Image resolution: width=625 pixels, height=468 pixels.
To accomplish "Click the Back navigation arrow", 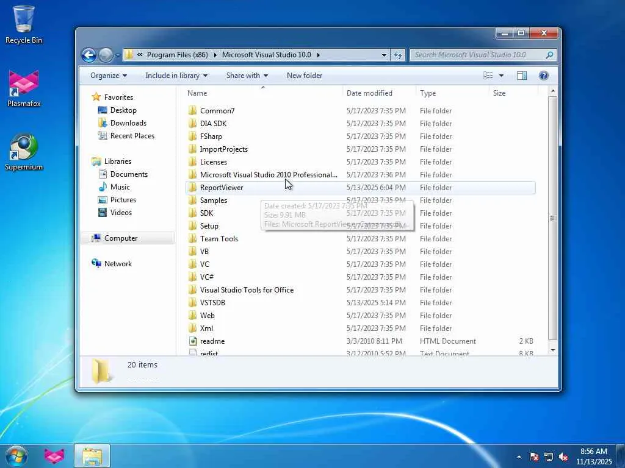I will pyautogui.click(x=89, y=55).
